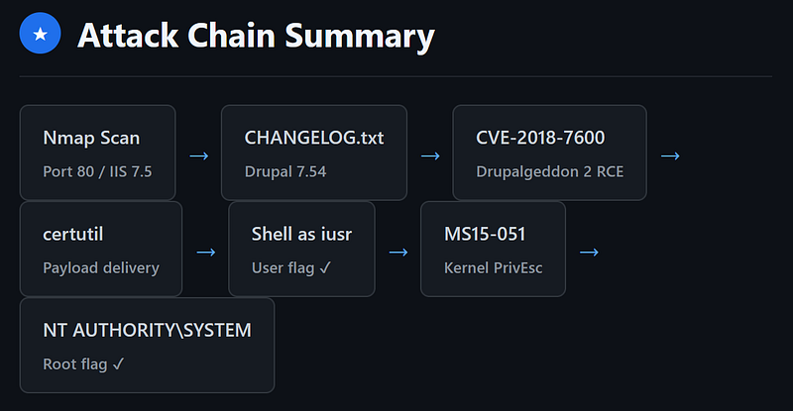The image size is (793, 411).
Task: Hit the arrow after the Shell as iusr card
Action: 397,252
